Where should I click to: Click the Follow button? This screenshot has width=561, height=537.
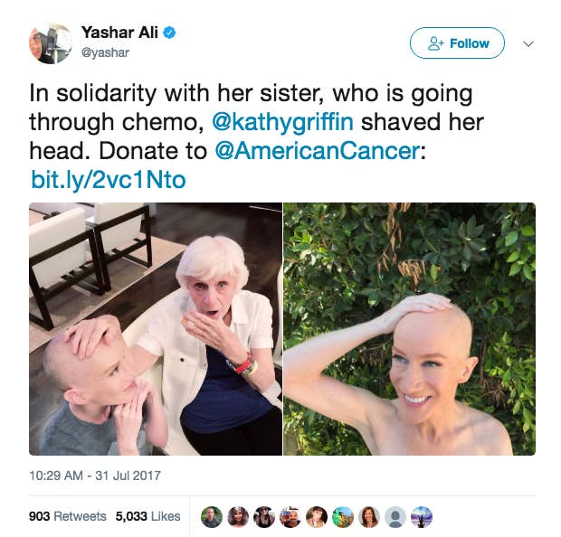pos(457,43)
